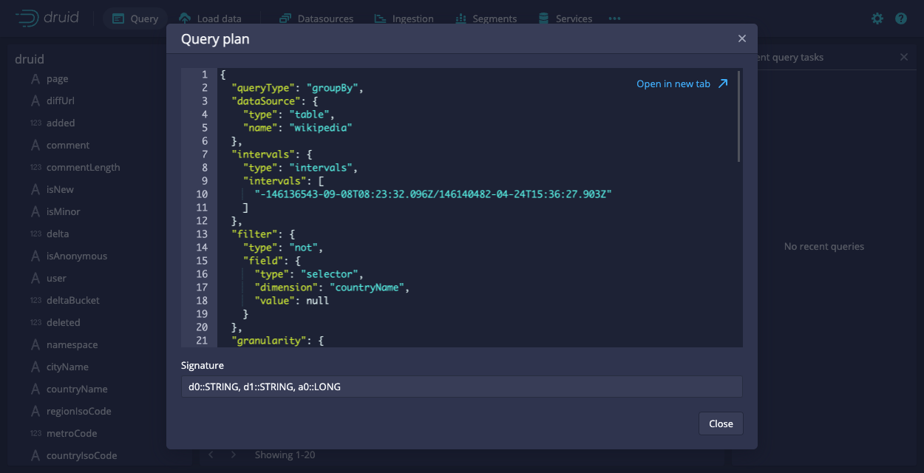
Task: Open settings via the gear icon
Action: [877, 18]
